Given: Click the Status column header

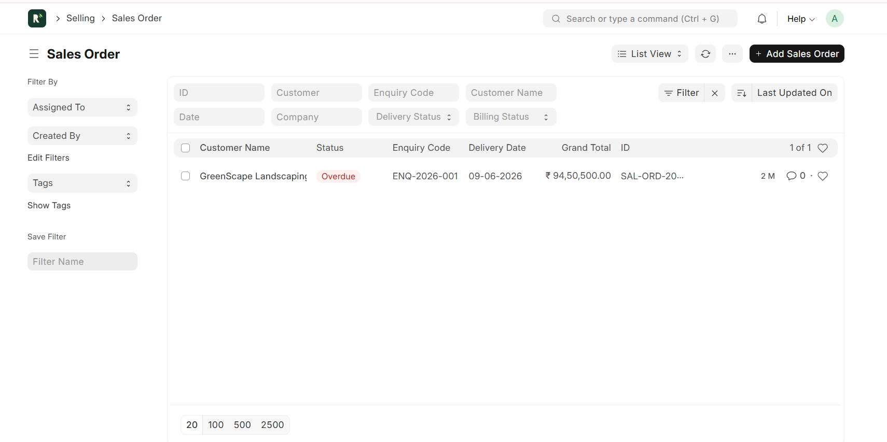Looking at the screenshot, I should coord(330,148).
